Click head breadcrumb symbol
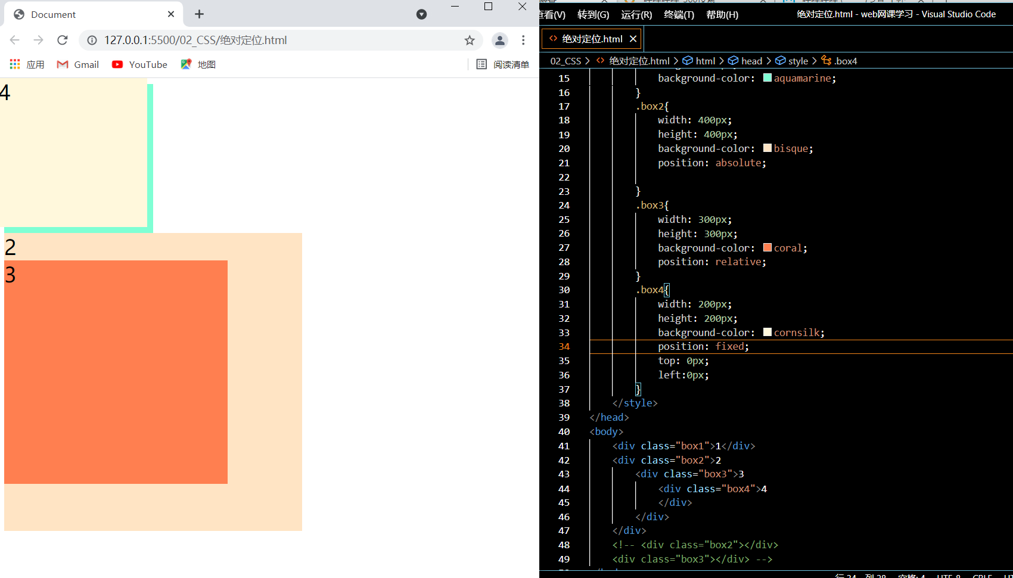 [745, 61]
